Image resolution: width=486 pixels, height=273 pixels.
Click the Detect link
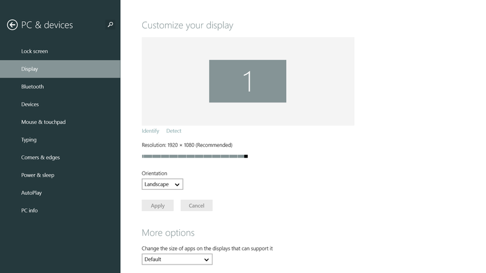174,131
